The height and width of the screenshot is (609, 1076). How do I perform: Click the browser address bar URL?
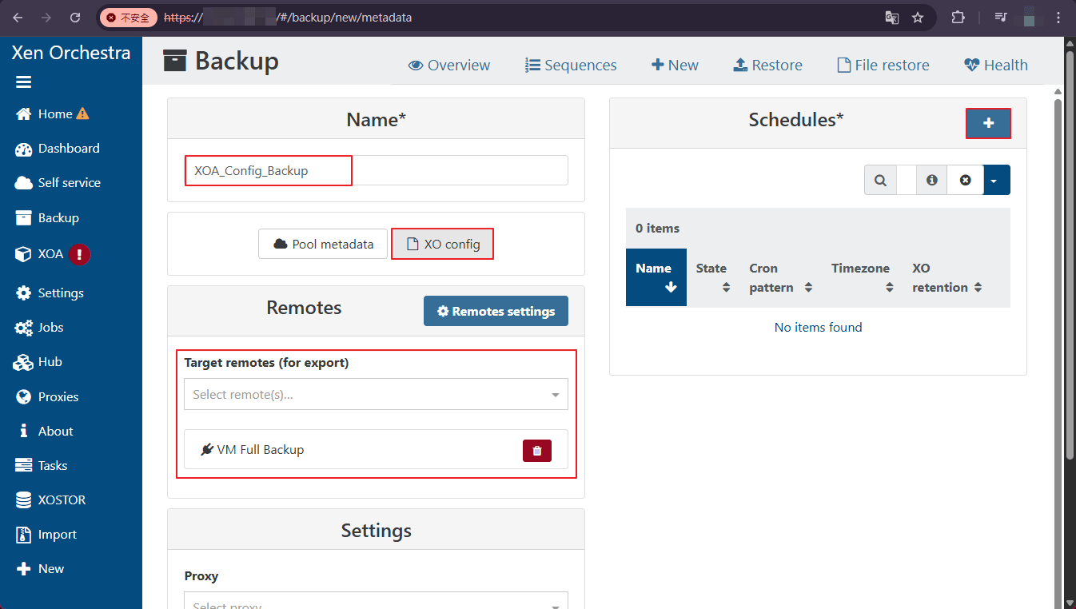click(288, 17)
